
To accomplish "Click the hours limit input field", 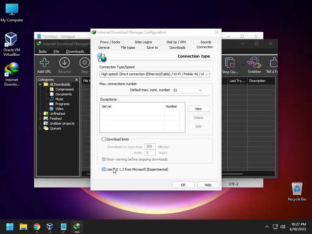I will [x=150, y=153].
